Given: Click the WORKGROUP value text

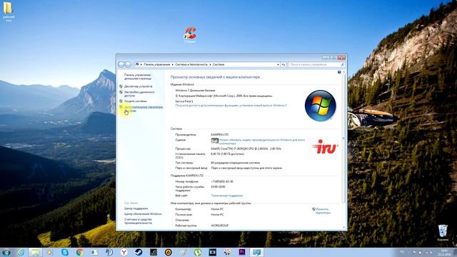Looking at the screenshot, I should [x=219, y=226].
